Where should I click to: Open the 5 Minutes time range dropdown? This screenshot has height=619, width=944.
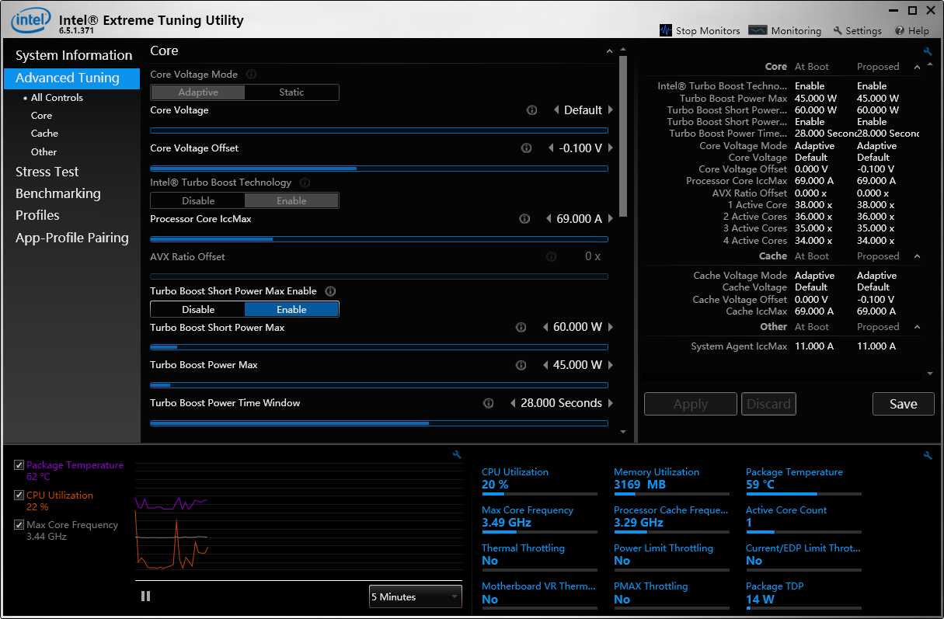[416, 596]
